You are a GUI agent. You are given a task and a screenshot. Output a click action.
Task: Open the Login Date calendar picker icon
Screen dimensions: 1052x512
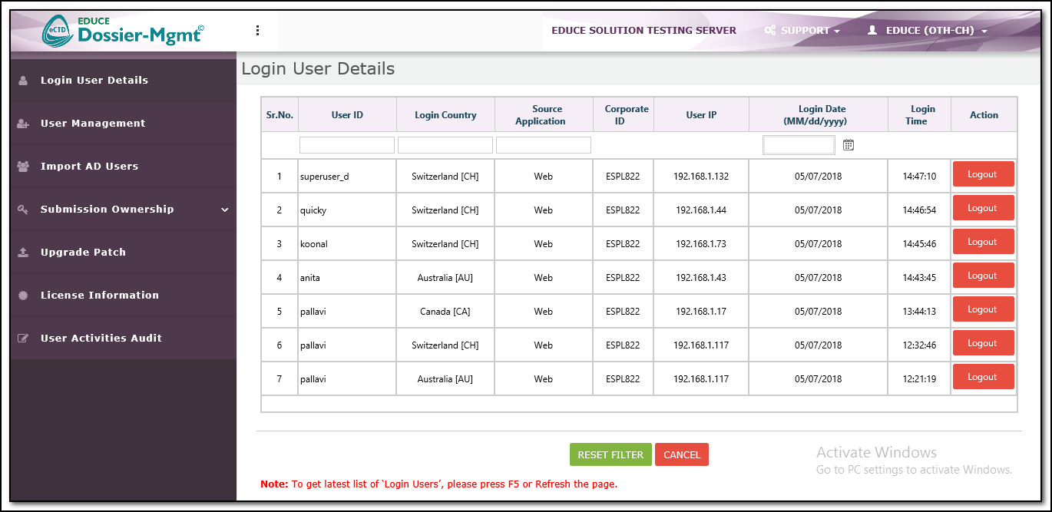849,145
